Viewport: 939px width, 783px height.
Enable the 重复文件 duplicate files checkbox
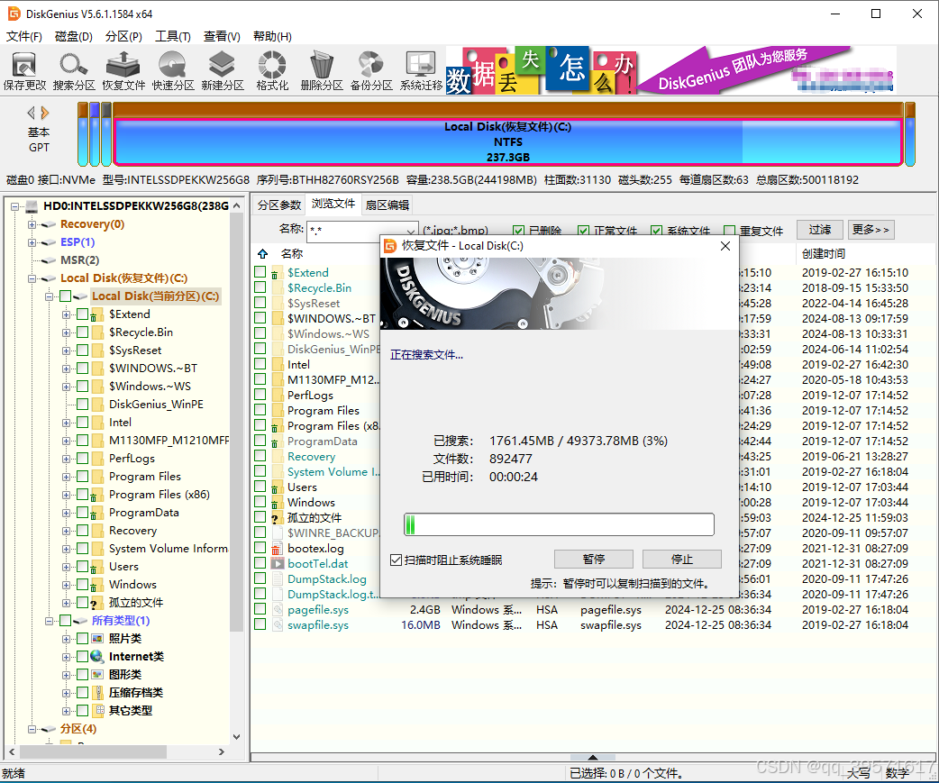coord(729,231)
